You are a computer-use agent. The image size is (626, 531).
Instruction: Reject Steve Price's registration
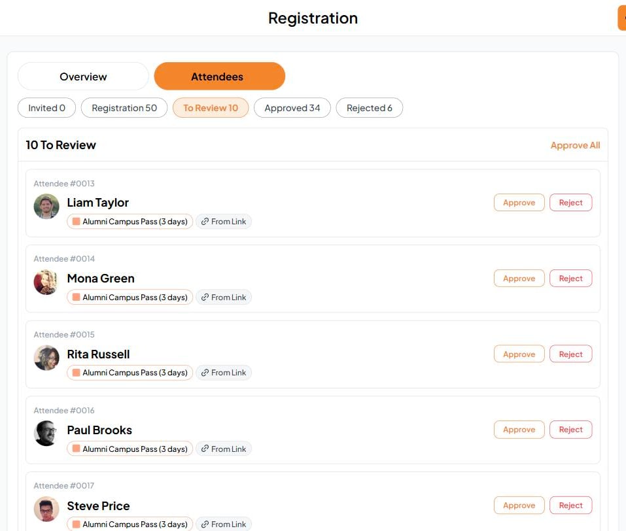[570, 505]
